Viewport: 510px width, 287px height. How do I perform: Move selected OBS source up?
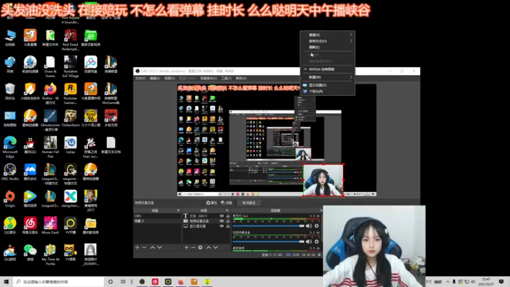[208, 247]
